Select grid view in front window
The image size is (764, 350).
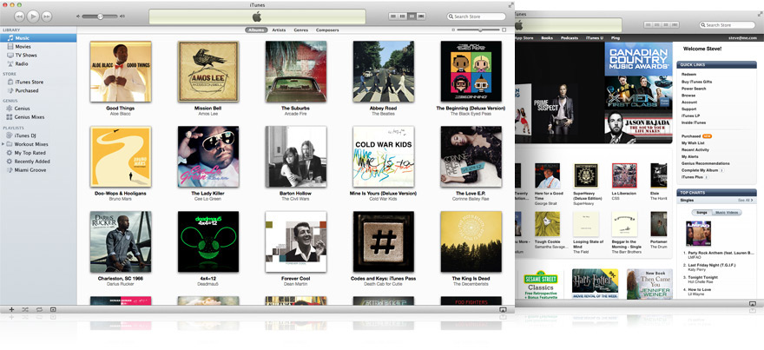click(x=412, y=17)
